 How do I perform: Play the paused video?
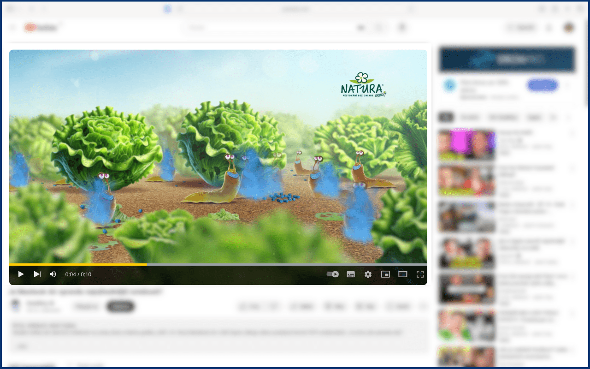tap(21, 274)
